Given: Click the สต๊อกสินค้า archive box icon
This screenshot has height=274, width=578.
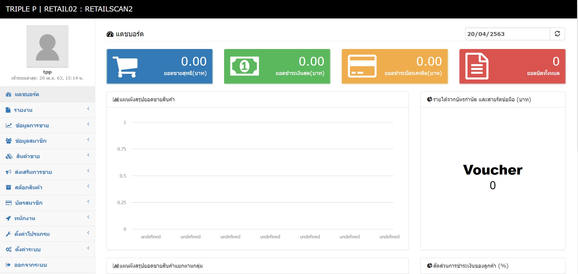Looking at the screenshot, I should pyautogui.click(x=8, y=187).
